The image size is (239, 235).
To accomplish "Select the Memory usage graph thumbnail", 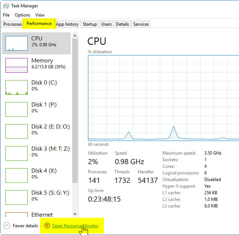I will 17,65.
